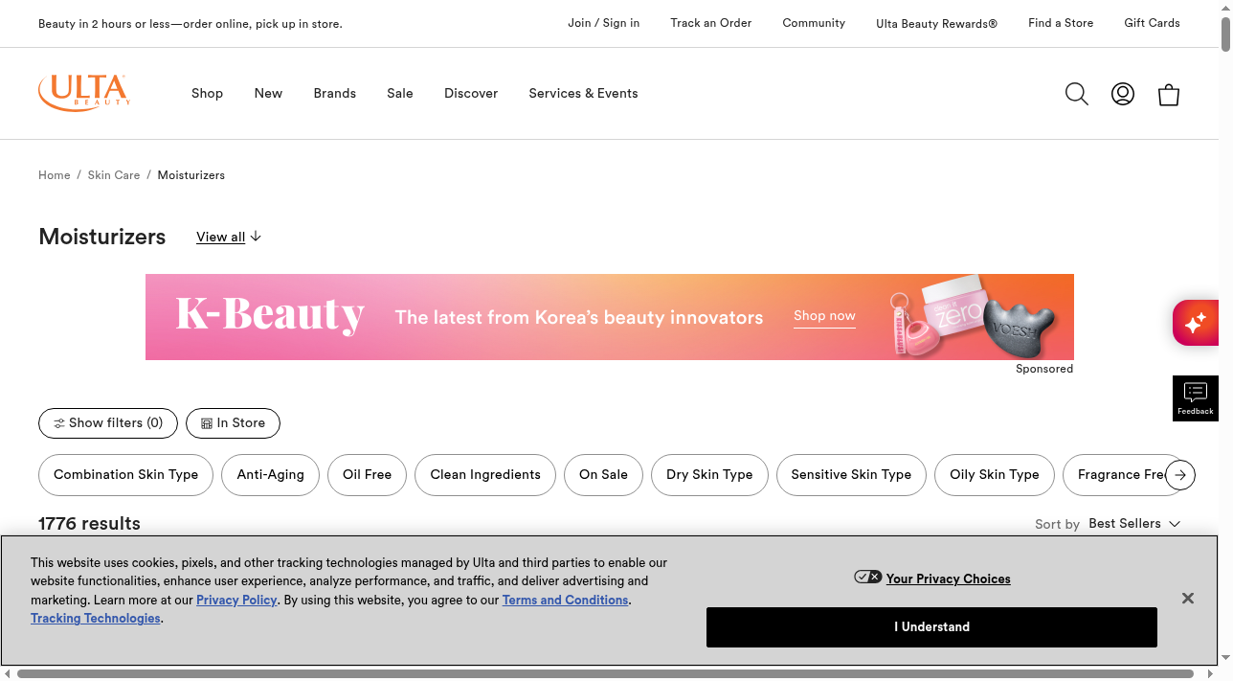Open the Feedback widget
This screenshot has width=1233, height=681.
(x=1196, y=398)
